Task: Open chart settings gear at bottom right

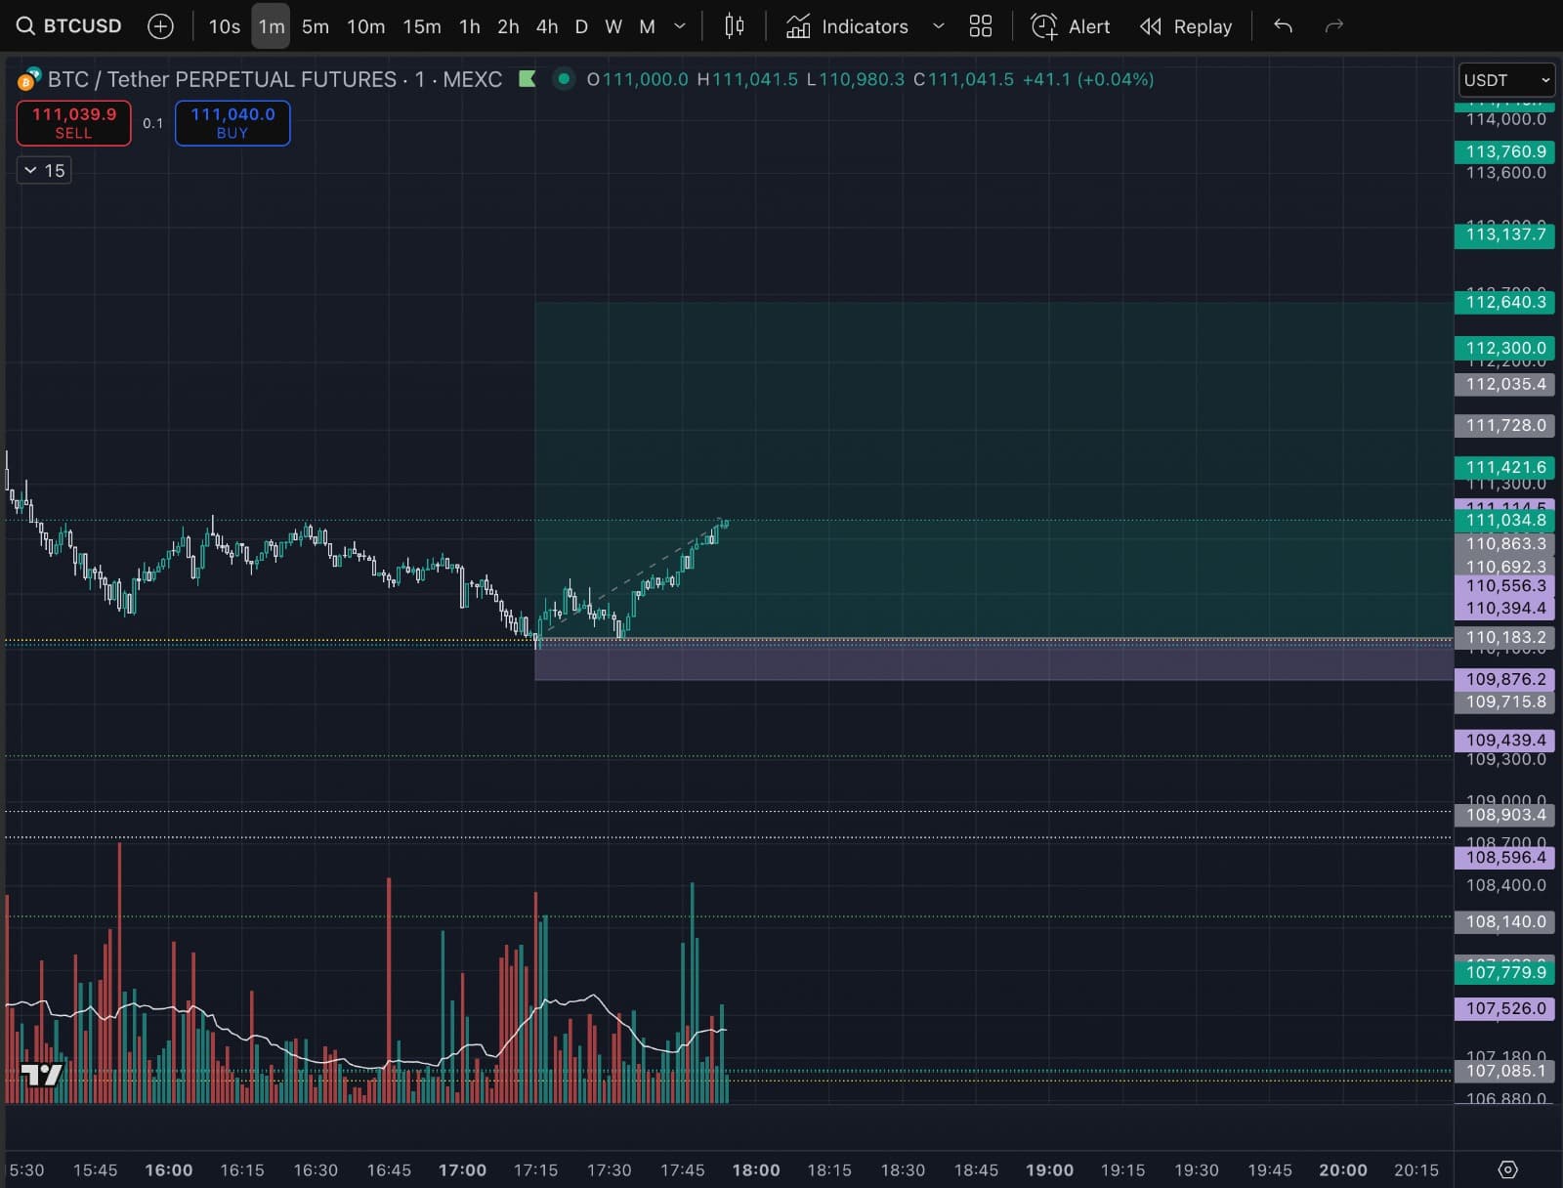Action: click(x=1507, y=1169)
